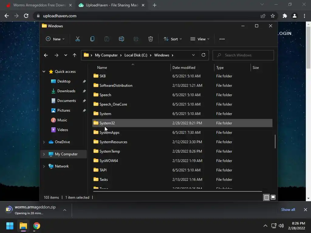Click Chrome back arrow button
The height and width of the screenshot is (233, 311).
(x=7, y=16)
